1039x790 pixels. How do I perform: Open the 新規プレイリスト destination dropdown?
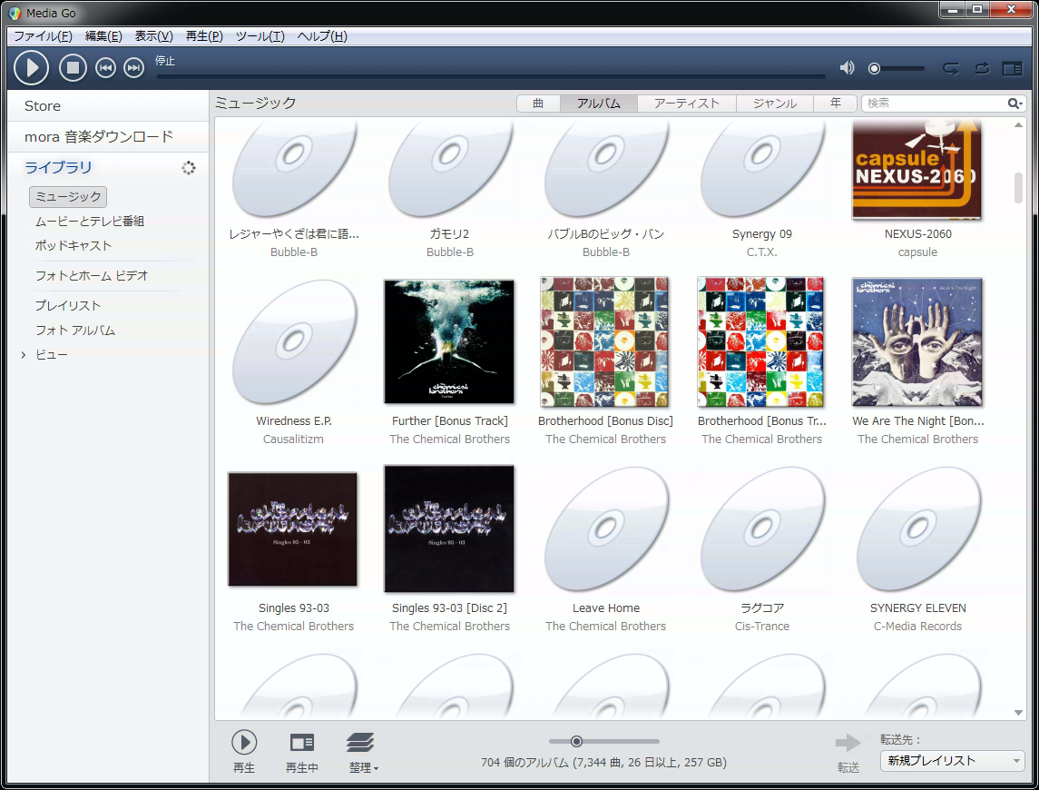coord(952,761)
